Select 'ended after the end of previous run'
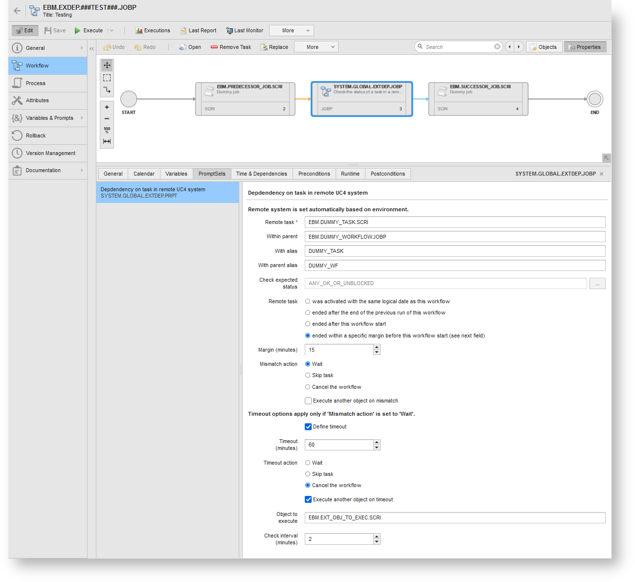The width and height of the screenshot is (635, 582). (x=308, y=313)
